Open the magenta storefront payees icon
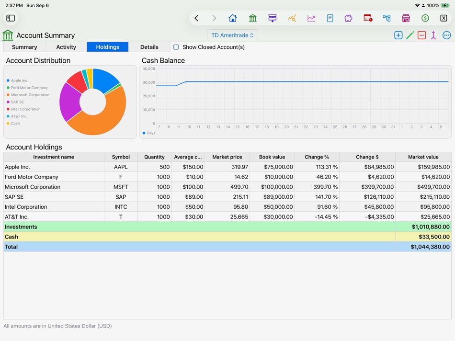The image size is (455, 341). (406, 18)
